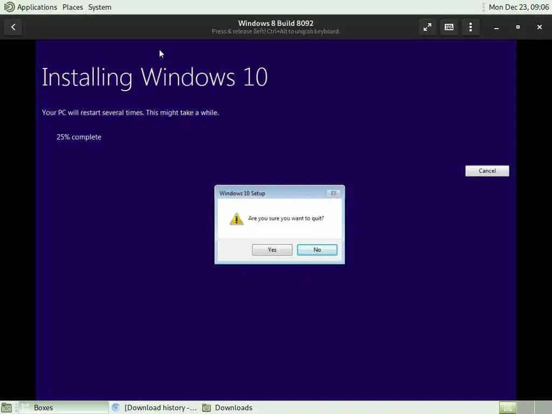Click No to continue the installation

[317, 250]
